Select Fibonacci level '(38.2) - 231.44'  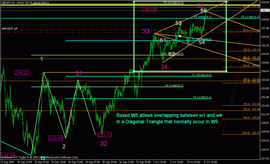tap(251, 109)
